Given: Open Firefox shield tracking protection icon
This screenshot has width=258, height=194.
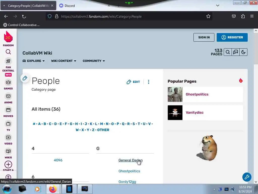Looking at the screenshot, I should point(50,16).
